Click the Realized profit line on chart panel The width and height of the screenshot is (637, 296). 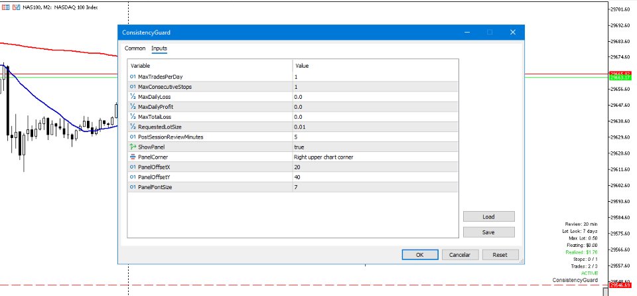[x=581, y=252]
